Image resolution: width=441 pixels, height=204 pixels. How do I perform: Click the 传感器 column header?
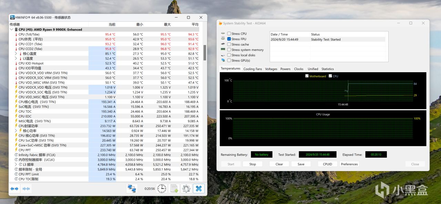pyautogui.click(x=49, y=24)
